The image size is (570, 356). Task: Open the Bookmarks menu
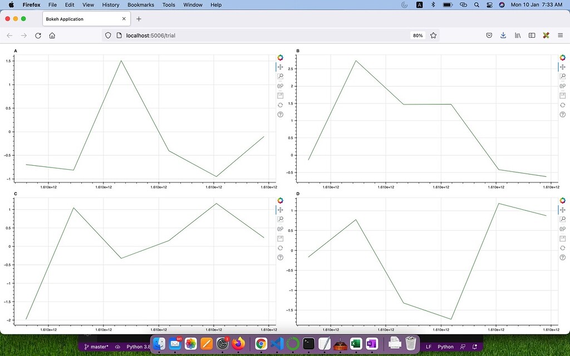pos(141,5)
